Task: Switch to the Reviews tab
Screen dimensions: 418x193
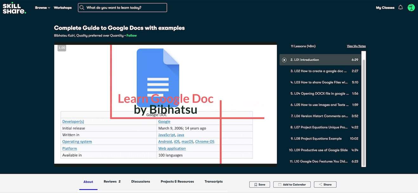Action: pyautogui.click(x=112, y=182)
